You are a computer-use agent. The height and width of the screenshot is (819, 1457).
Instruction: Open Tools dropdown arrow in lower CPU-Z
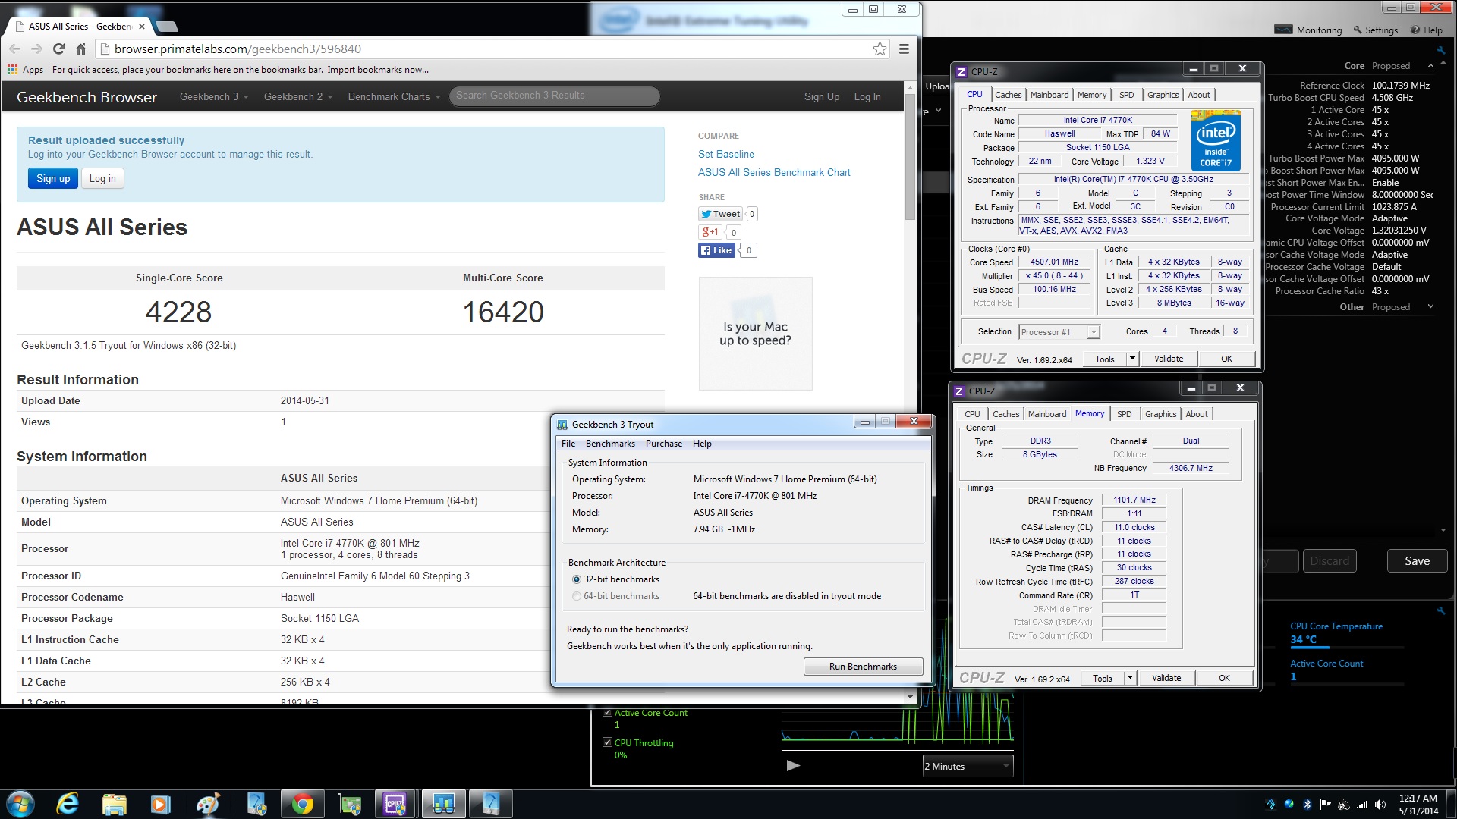point(1130,678)
